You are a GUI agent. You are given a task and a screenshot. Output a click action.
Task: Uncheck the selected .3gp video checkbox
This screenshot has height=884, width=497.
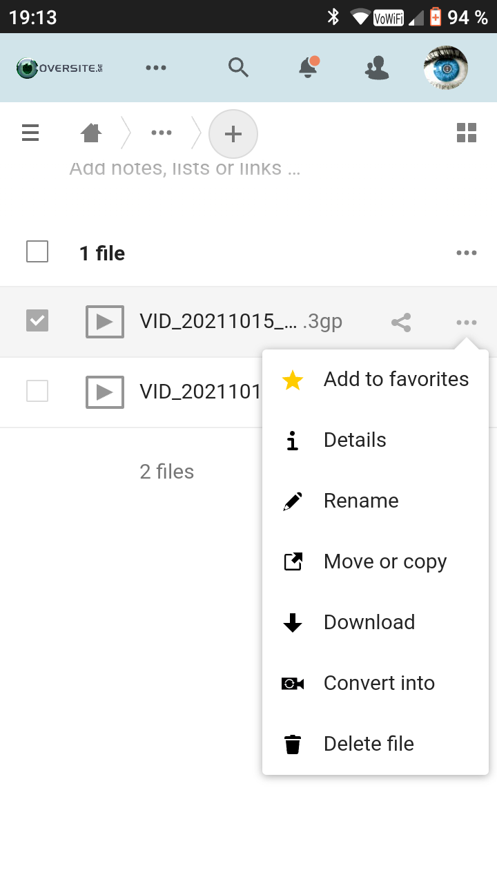37,320
